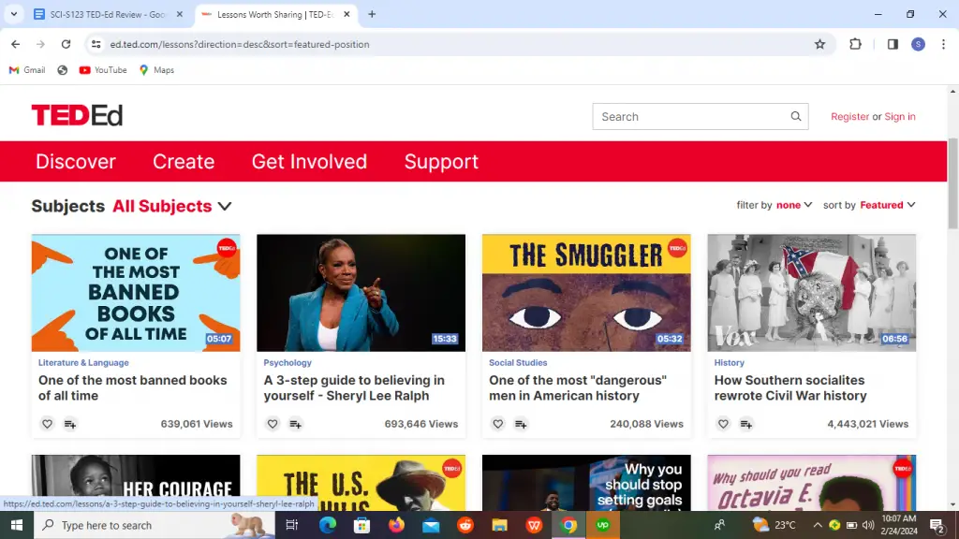Image resolution: width=959 pixels, height=539 pixels.
Task: Click add-to-list icon under Southern socialites lesson
Action: pyautogui.click(x=745, y=424)
